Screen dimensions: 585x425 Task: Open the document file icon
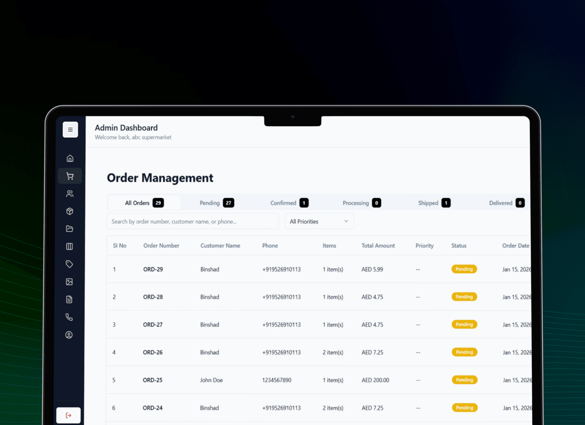[69, 299]
